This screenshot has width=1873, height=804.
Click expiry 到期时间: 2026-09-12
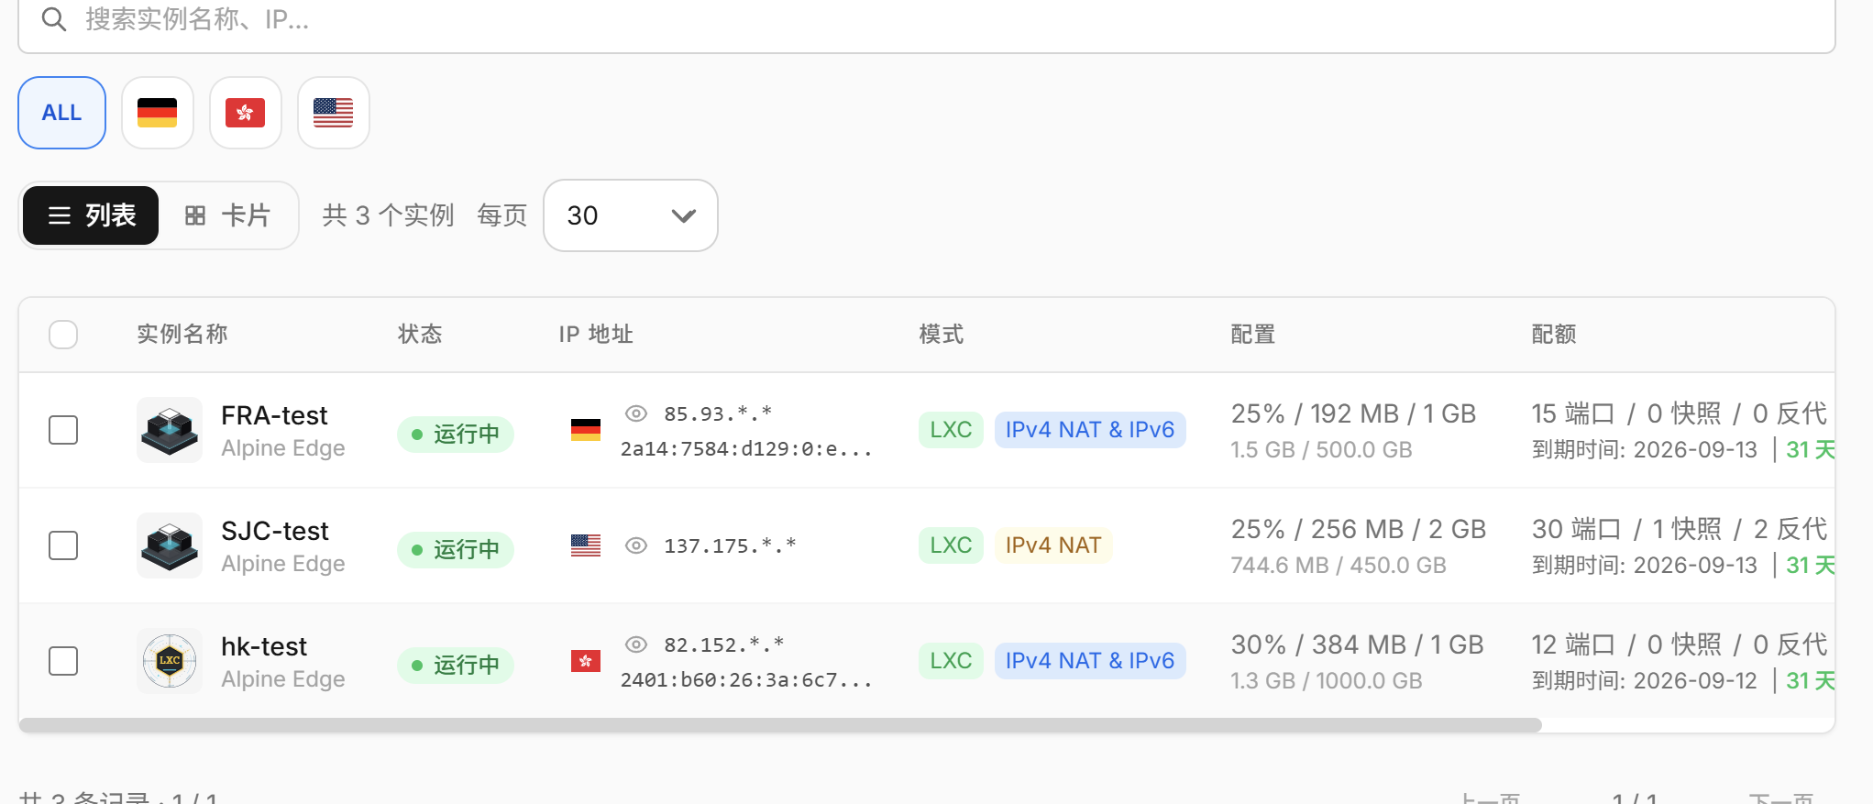point(1645,681)
